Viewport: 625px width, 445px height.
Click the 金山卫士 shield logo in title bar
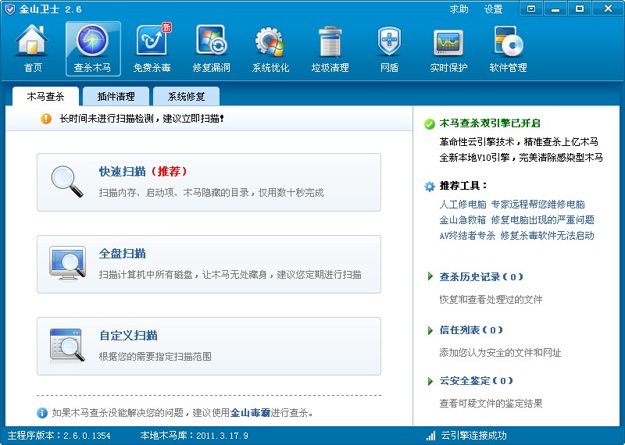(x=9, y=9)
